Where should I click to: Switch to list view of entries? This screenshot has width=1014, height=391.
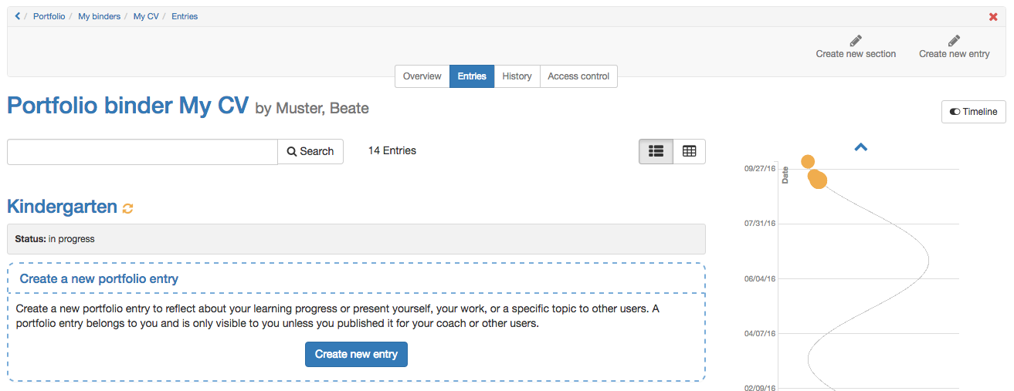[x=656, y=152]
